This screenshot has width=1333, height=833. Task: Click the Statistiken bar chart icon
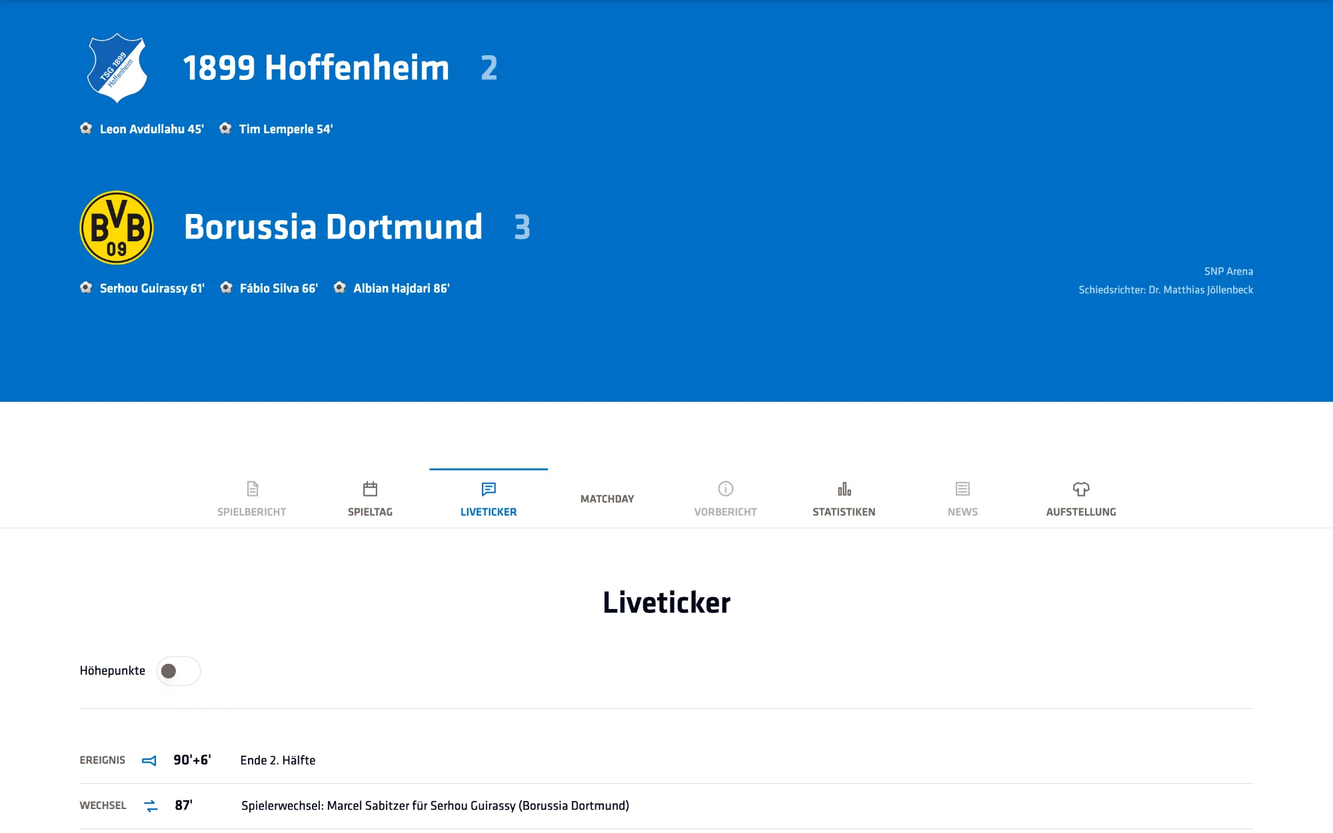[x=844, y=488]
